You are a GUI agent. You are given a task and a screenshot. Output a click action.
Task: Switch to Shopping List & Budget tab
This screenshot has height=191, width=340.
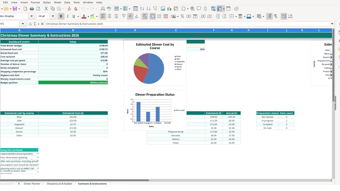(59, 184)
